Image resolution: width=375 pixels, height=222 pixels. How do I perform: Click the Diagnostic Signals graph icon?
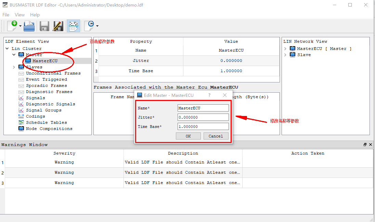coord(21,104)
